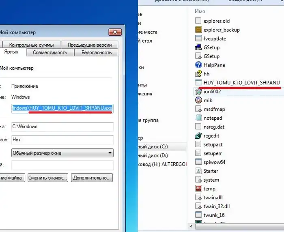The width and height of the screenshot is (284, 232).
Task: Click the notepad file icon
Action: click(x=198, y=118)
